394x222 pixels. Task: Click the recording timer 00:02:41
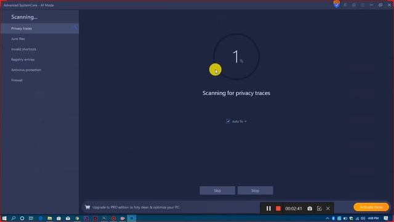pos(294,208)
